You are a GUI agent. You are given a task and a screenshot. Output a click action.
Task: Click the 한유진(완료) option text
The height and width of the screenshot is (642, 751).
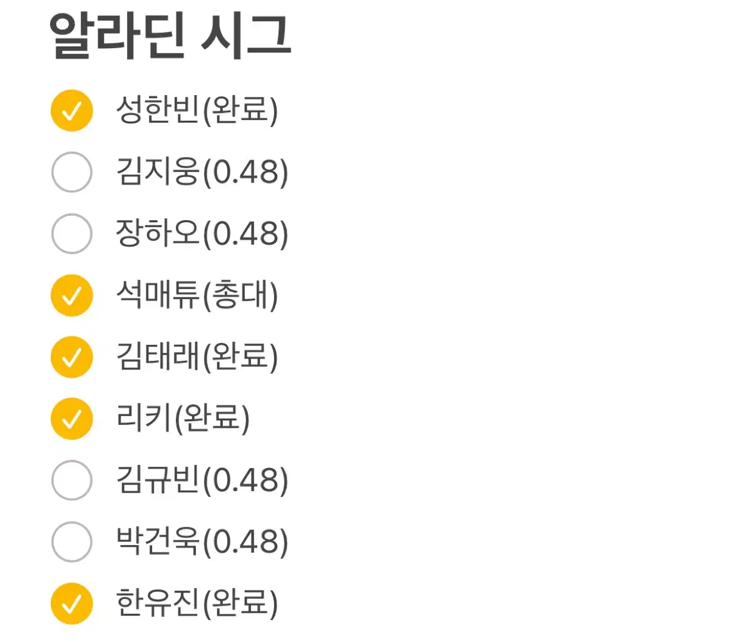(197, 603)
